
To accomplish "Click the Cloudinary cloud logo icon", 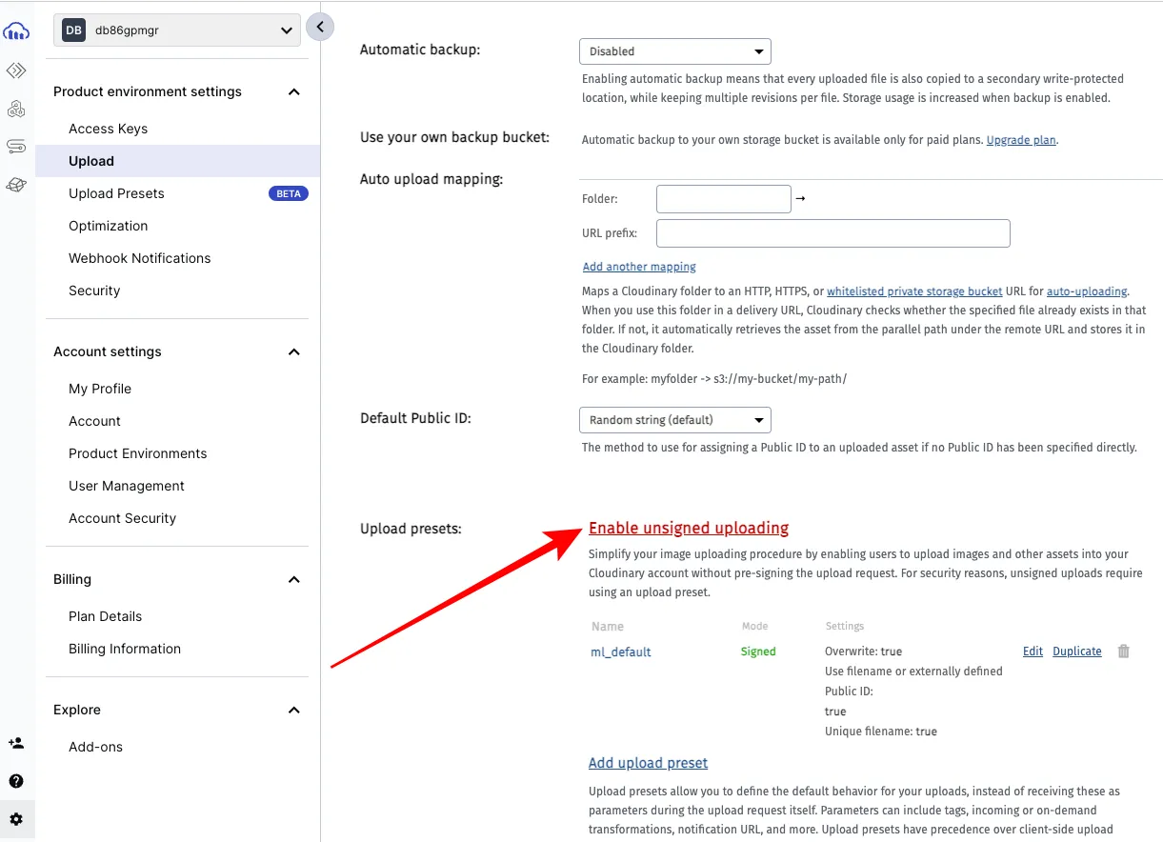I will 16,31.
